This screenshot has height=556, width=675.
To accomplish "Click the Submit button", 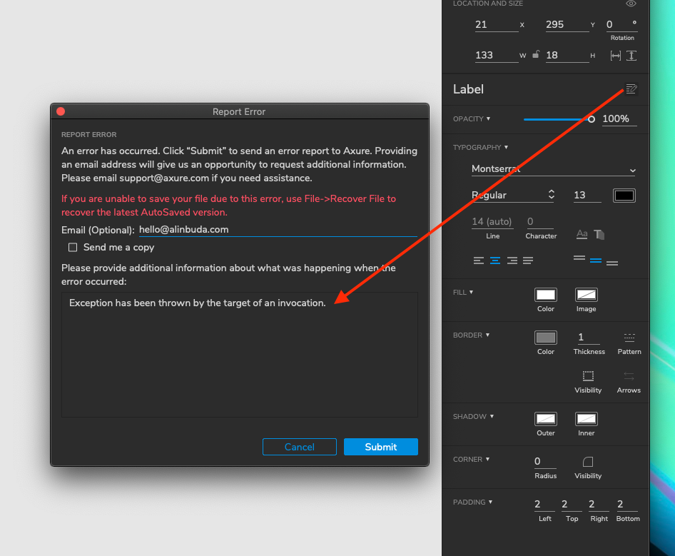I will click(x=380, y=447).
